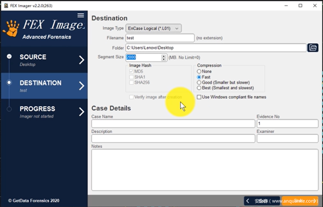Click the "Case Details" heading
This screenshot has width=323, height=207.
click(111, 108)
